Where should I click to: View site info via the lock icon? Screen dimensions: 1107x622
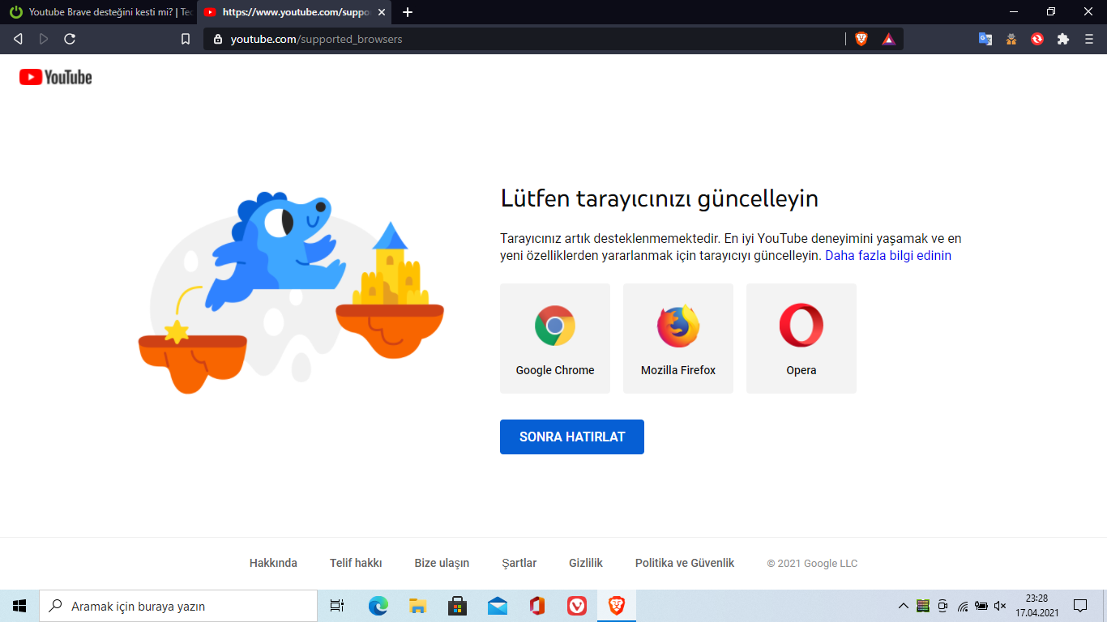tap(217, 39)
